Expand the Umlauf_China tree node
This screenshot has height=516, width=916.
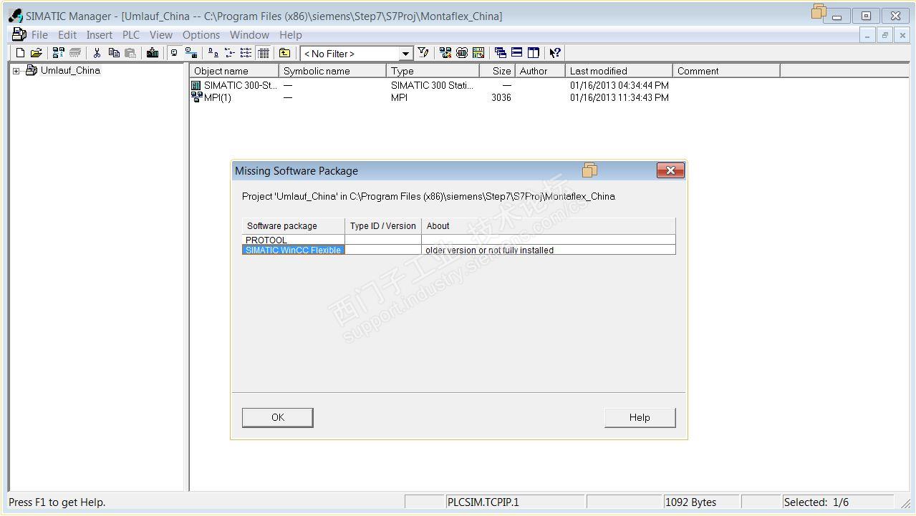pos(16,71)
